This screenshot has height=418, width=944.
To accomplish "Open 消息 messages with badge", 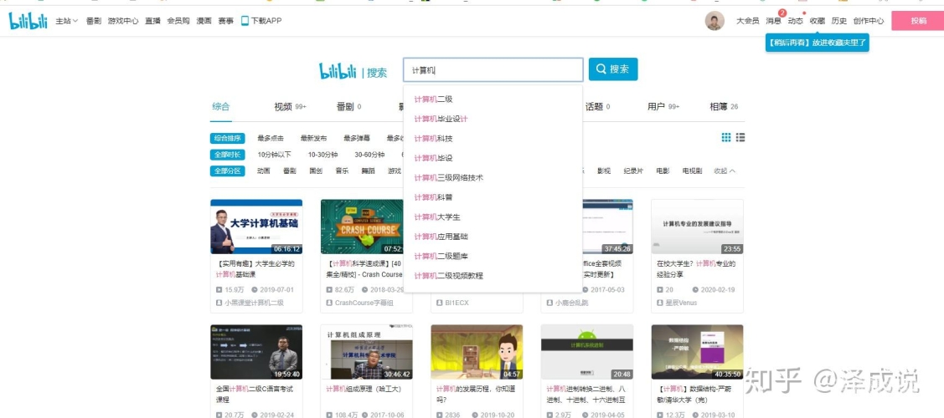I will [774, 21].
